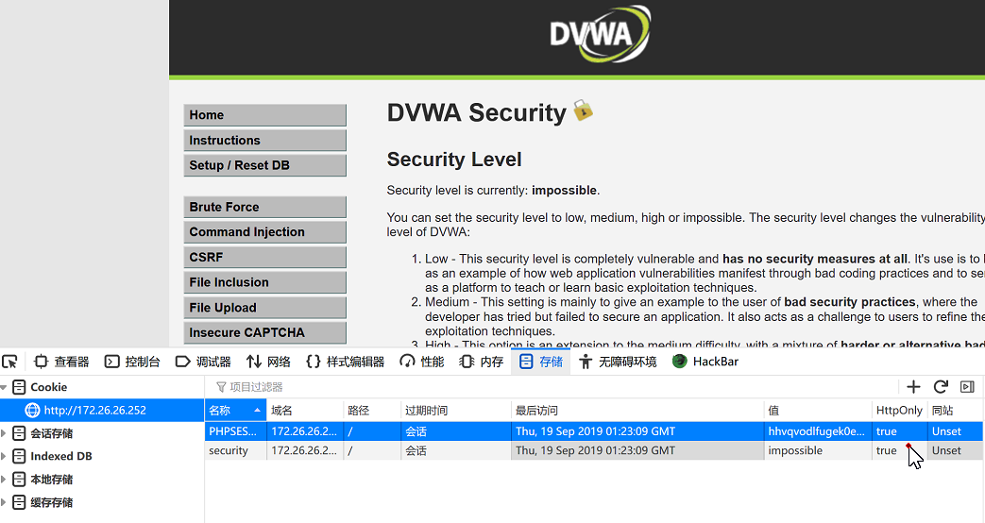Toggle the storage sidebar panel icon

(x=967, y=387)
